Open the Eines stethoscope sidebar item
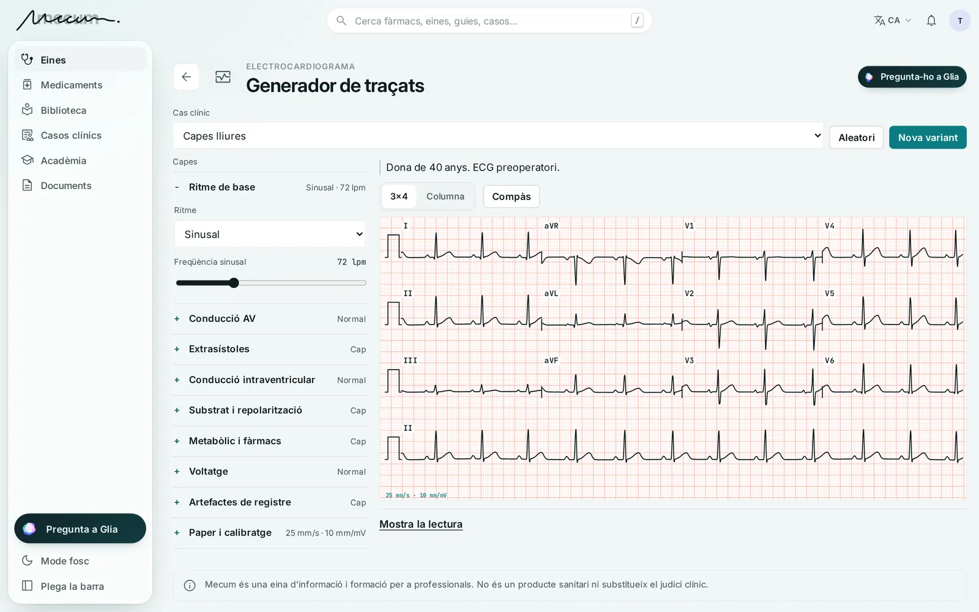The width and height of the screenshot is (979, 612). [x=80, y=60]
